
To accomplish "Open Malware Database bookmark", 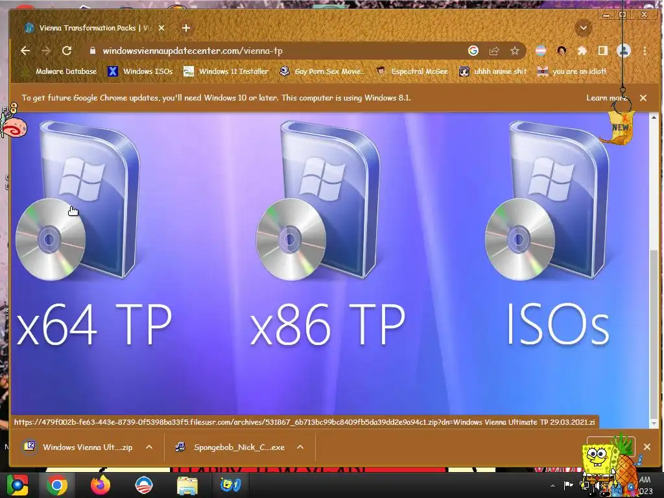I will 59,71.
